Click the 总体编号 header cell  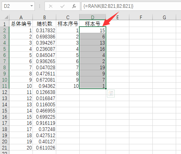coord(21,23)
